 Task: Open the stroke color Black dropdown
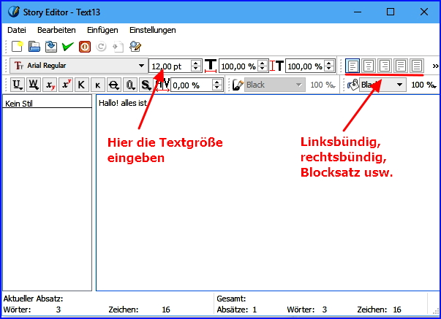point(274,85)
